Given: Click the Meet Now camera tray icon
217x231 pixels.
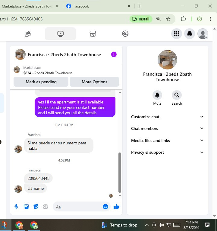Looking at the screenshot, I should (x=154, y=225).
